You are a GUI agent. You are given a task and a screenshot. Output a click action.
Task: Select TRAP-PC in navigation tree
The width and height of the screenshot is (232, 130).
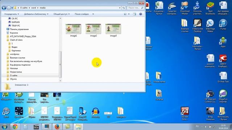16,26
